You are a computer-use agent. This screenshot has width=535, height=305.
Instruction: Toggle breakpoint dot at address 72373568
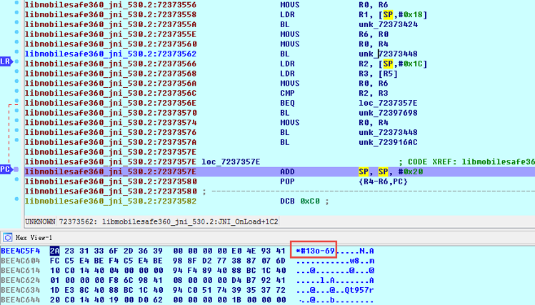pyautogui.click(x=16, y=71)
